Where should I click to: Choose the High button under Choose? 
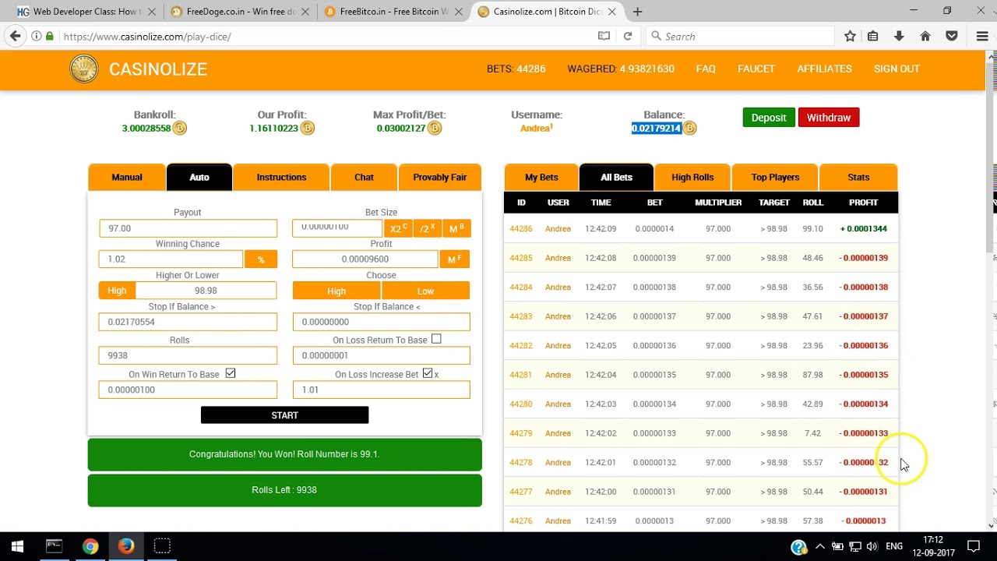pyautogui.click(x=336, y=291)
